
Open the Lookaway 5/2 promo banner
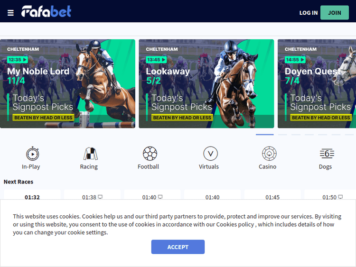206,84
